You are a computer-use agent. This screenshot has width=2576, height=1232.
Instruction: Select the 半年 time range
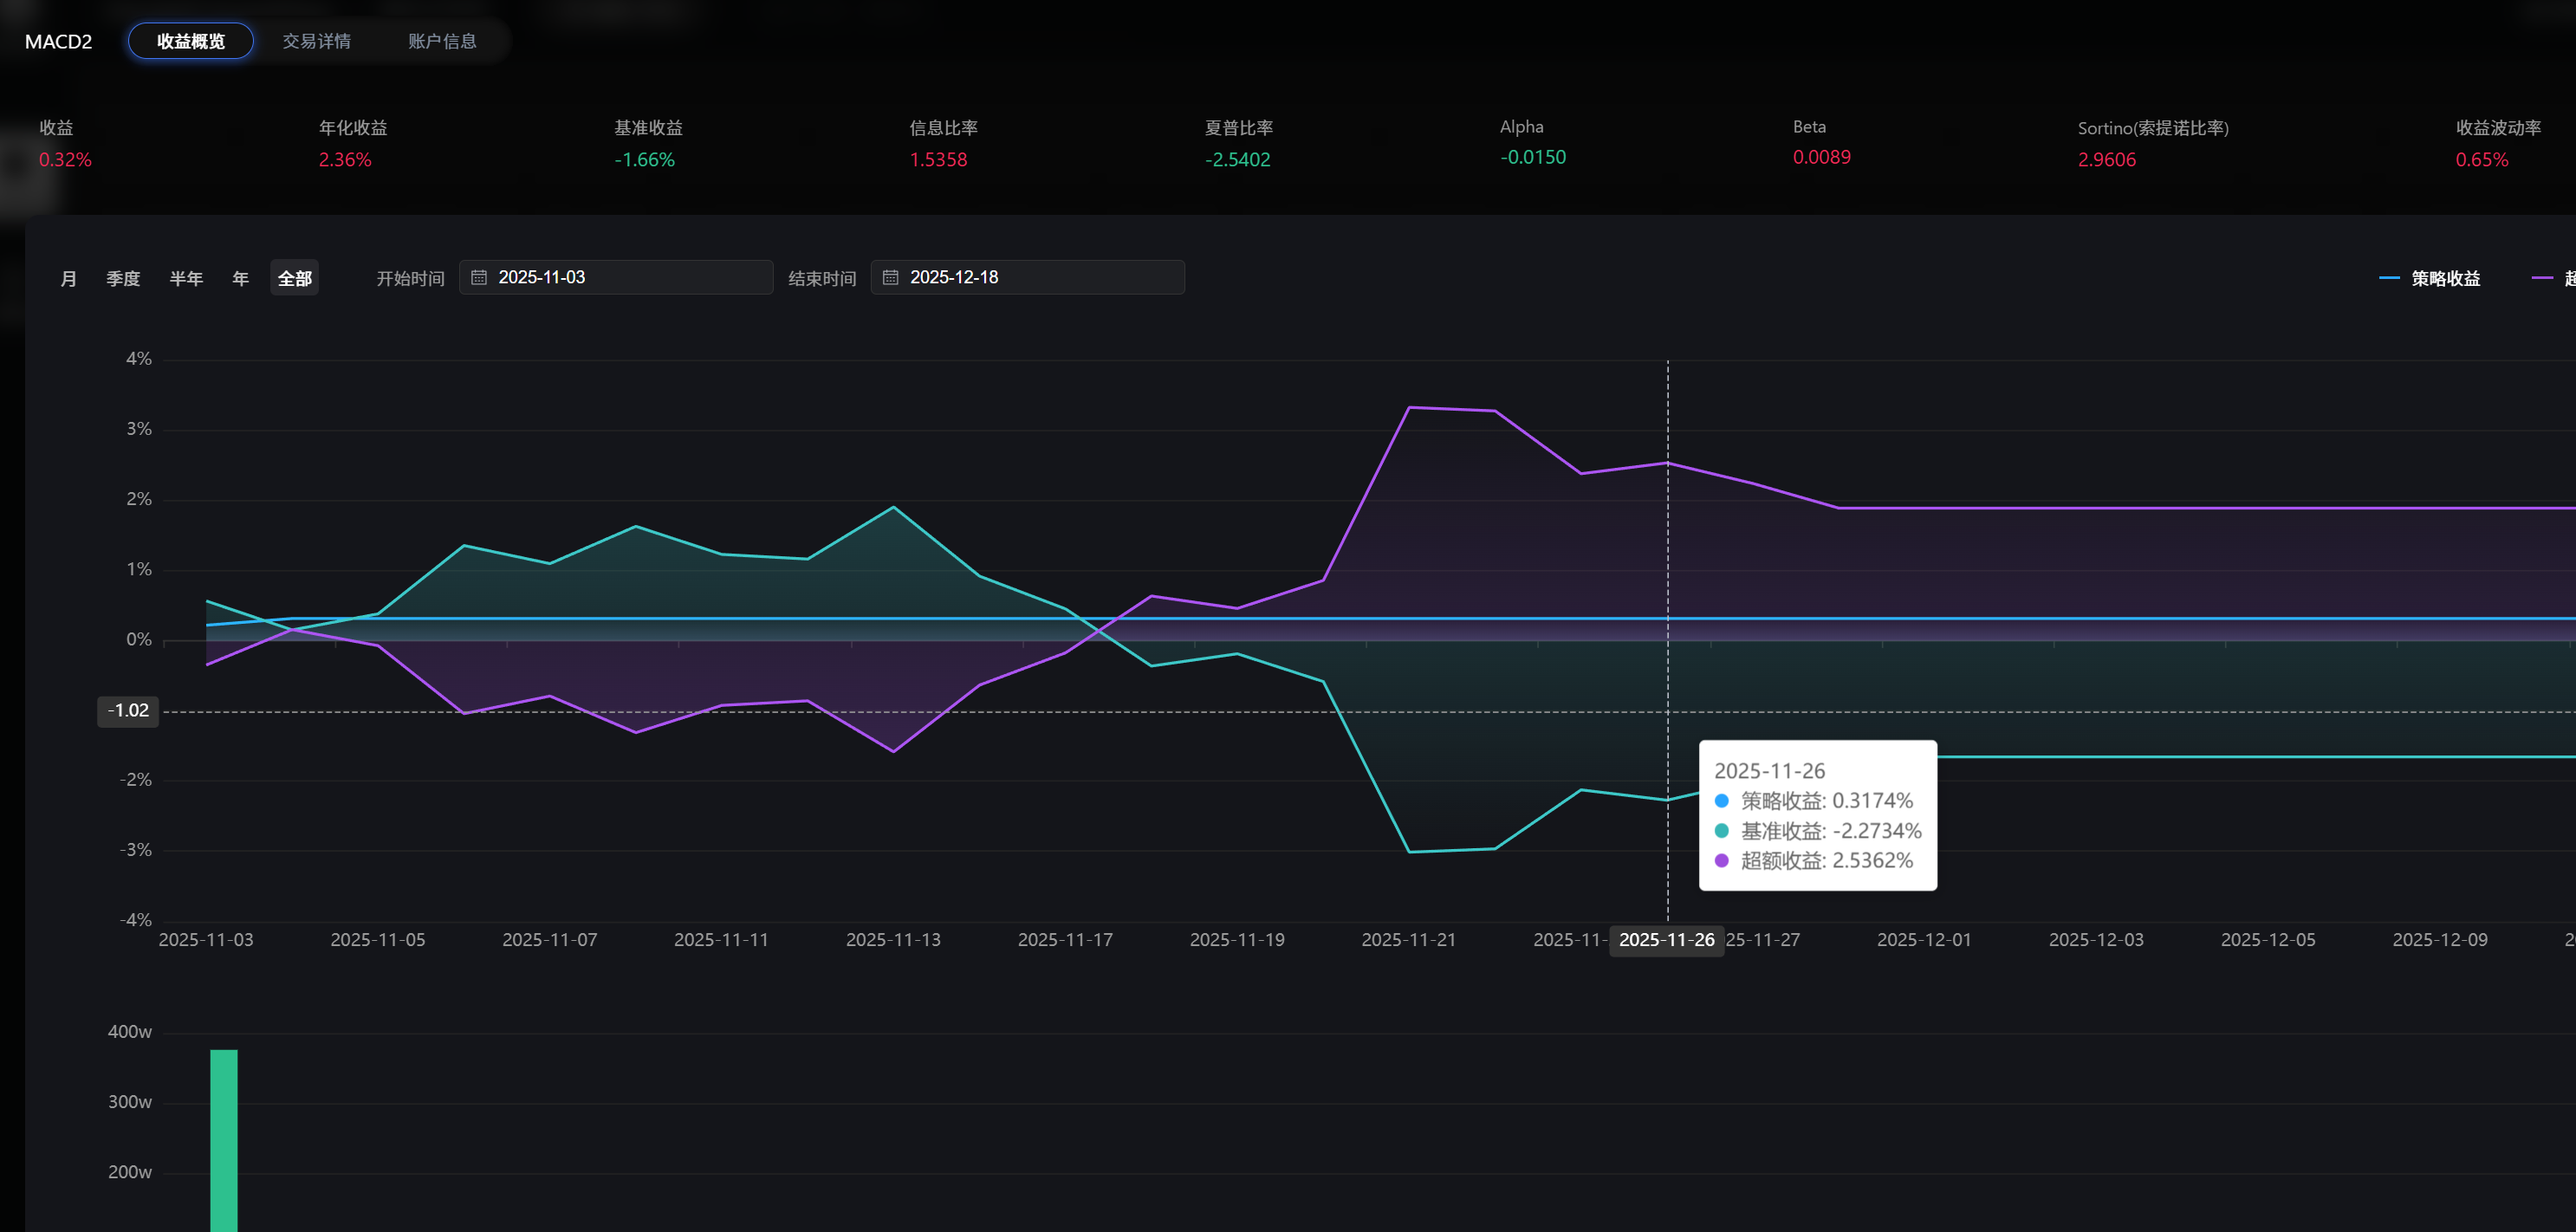(186, 278)
